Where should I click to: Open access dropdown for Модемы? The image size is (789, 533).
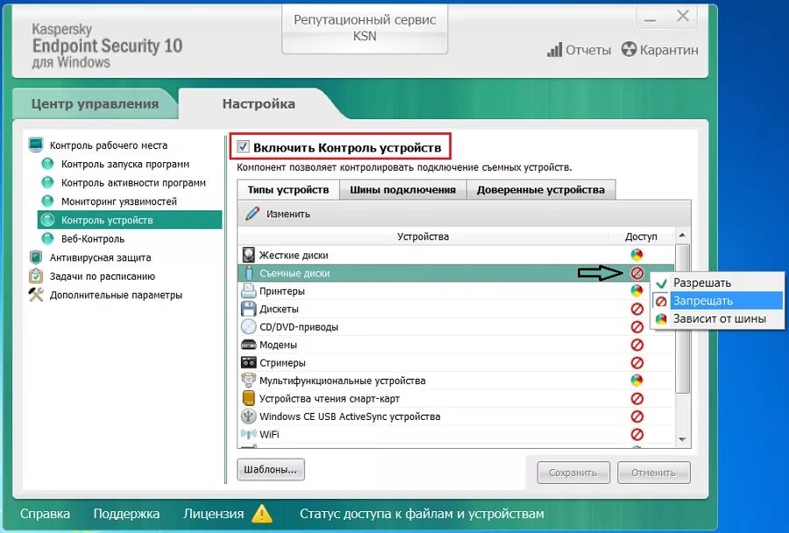click(x=637, y=345)
